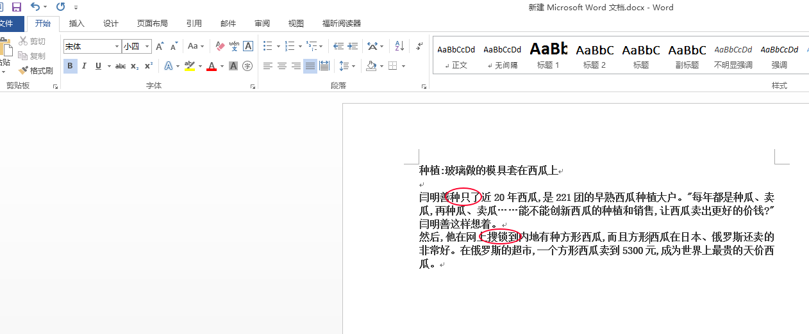Apply 不明显强调 subtle emphasis style
This screenshot has width=809, height=334.
click(733, 56)
